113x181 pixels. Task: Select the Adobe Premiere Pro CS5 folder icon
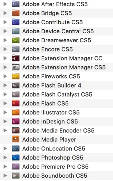[16, 166]
